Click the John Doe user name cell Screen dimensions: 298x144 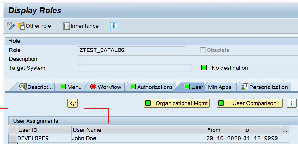(x=139, y=138)
